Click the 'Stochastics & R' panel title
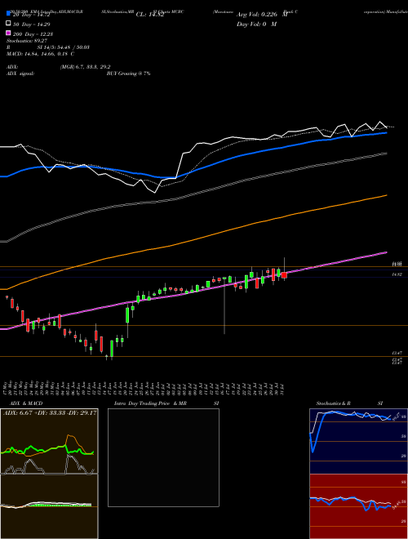This screenshot has height=539, width=408. [334, 403]
